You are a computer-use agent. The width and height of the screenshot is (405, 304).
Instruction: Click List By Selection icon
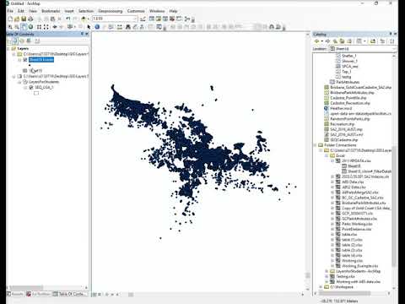[29, 41]
